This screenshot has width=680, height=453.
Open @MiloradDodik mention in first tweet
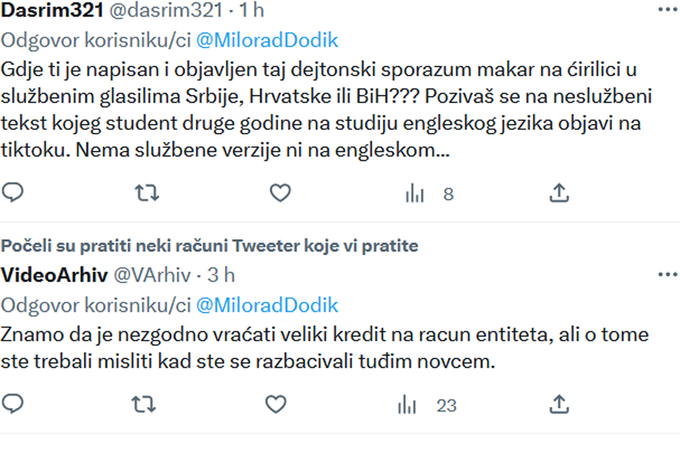(x=267, y=40)
